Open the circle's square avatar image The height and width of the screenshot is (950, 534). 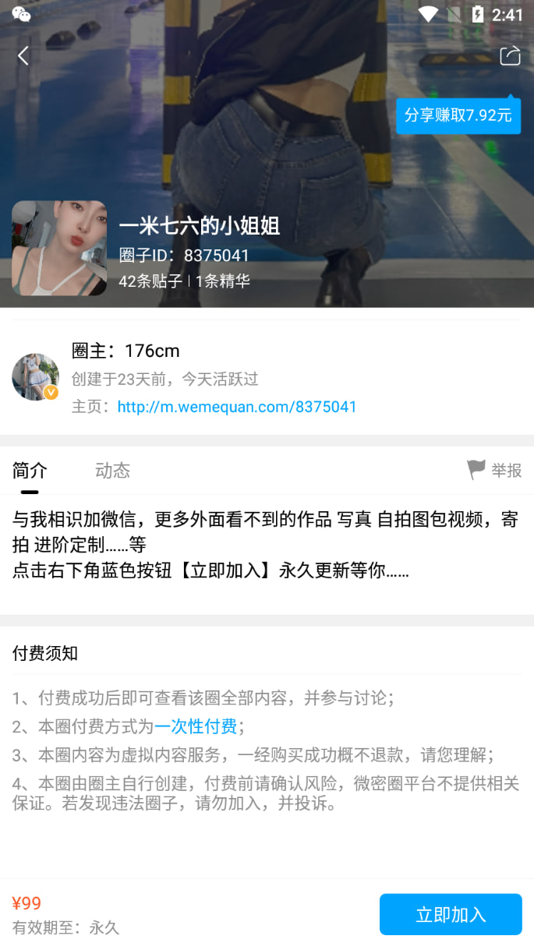pyautogui.click(x=59, y=248)
